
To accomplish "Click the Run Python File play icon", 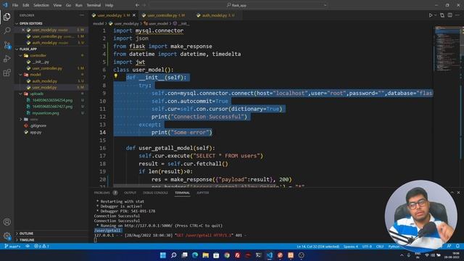I will (431, 15).
